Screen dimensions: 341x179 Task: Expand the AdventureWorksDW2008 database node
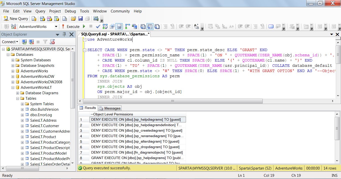[x=13, y=82]
